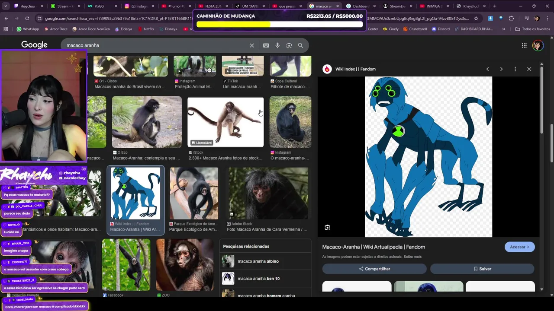Search within previewed image using Lens
Image resolution: width=554 pixels, height=311 pixels.
tap(328, 228)
